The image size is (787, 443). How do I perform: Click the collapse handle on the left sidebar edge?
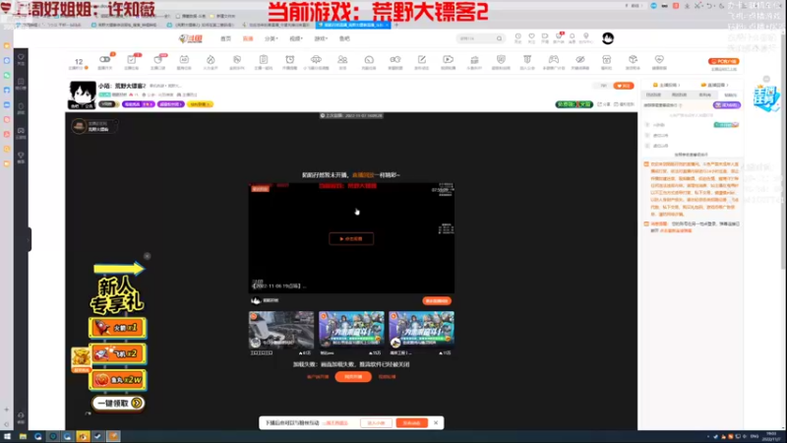click(x=30, y=239)
